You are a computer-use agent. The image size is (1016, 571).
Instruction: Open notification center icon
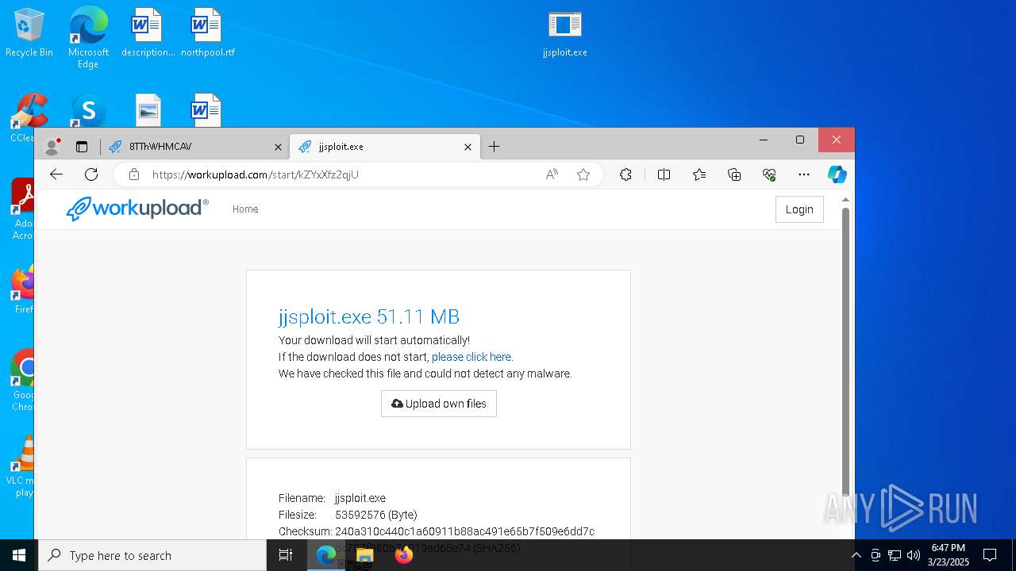[x=990, y=555]
